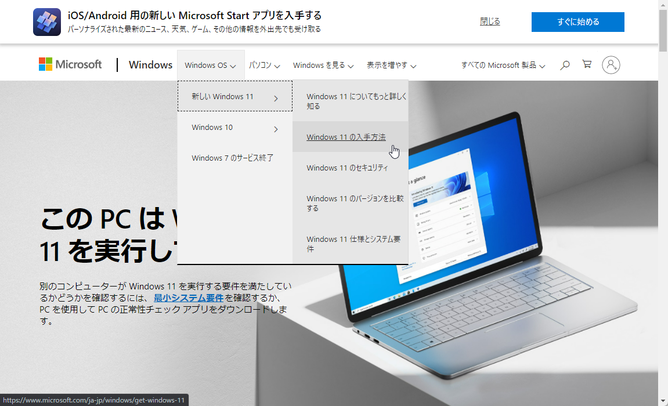Open the shopping cart icon
This screenshot has width=668, height=406.
587,65
